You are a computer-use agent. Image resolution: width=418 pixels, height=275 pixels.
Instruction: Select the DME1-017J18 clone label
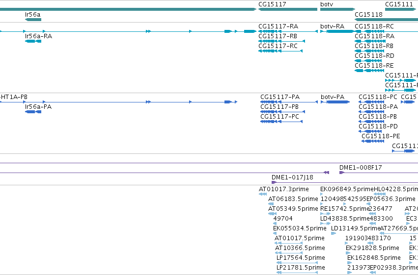tap(292, 177)
